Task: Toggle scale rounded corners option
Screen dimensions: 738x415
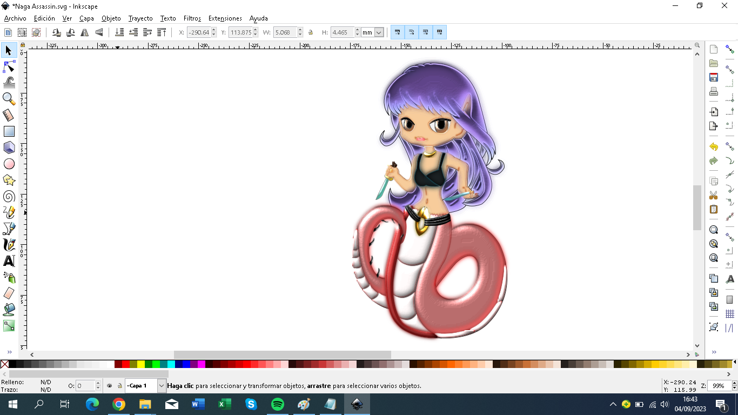Action: click(411, 32)
